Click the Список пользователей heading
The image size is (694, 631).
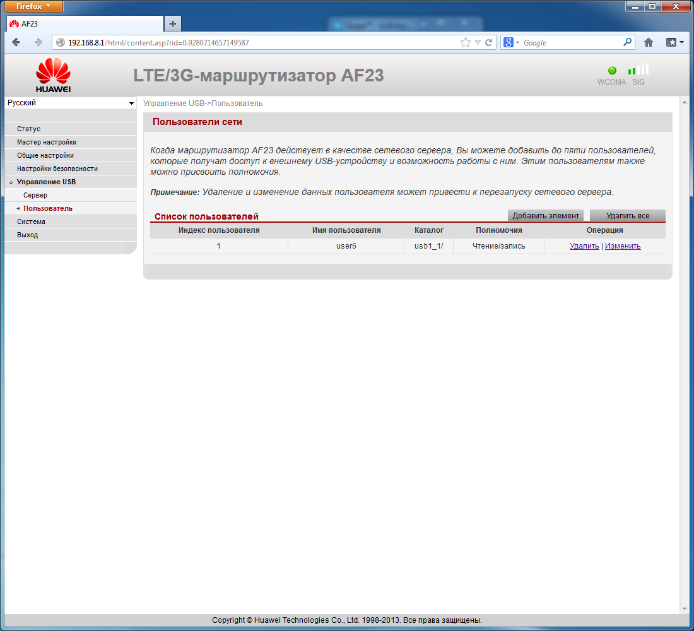206,216
